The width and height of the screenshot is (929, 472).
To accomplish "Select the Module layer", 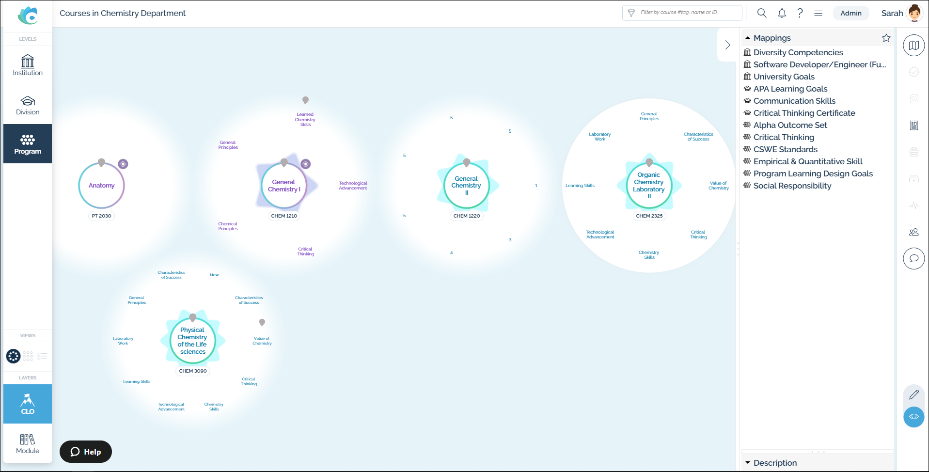I will [28, 443].
